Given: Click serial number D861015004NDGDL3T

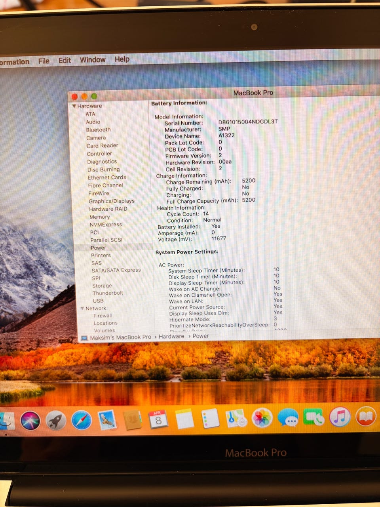Looking at the screenshot, I should click(x=248, y=122).
